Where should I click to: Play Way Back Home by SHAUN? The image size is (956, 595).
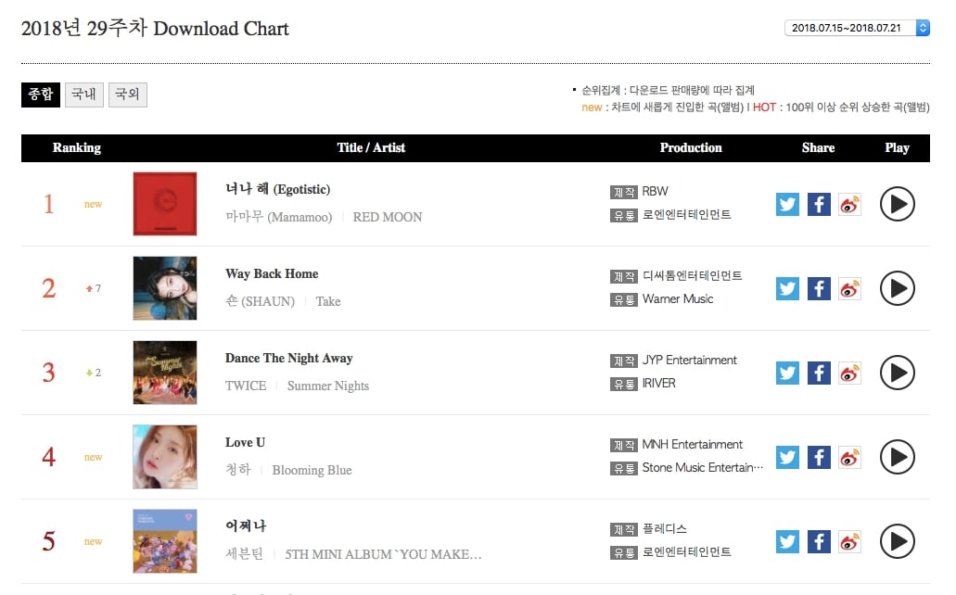coord(897,288)
